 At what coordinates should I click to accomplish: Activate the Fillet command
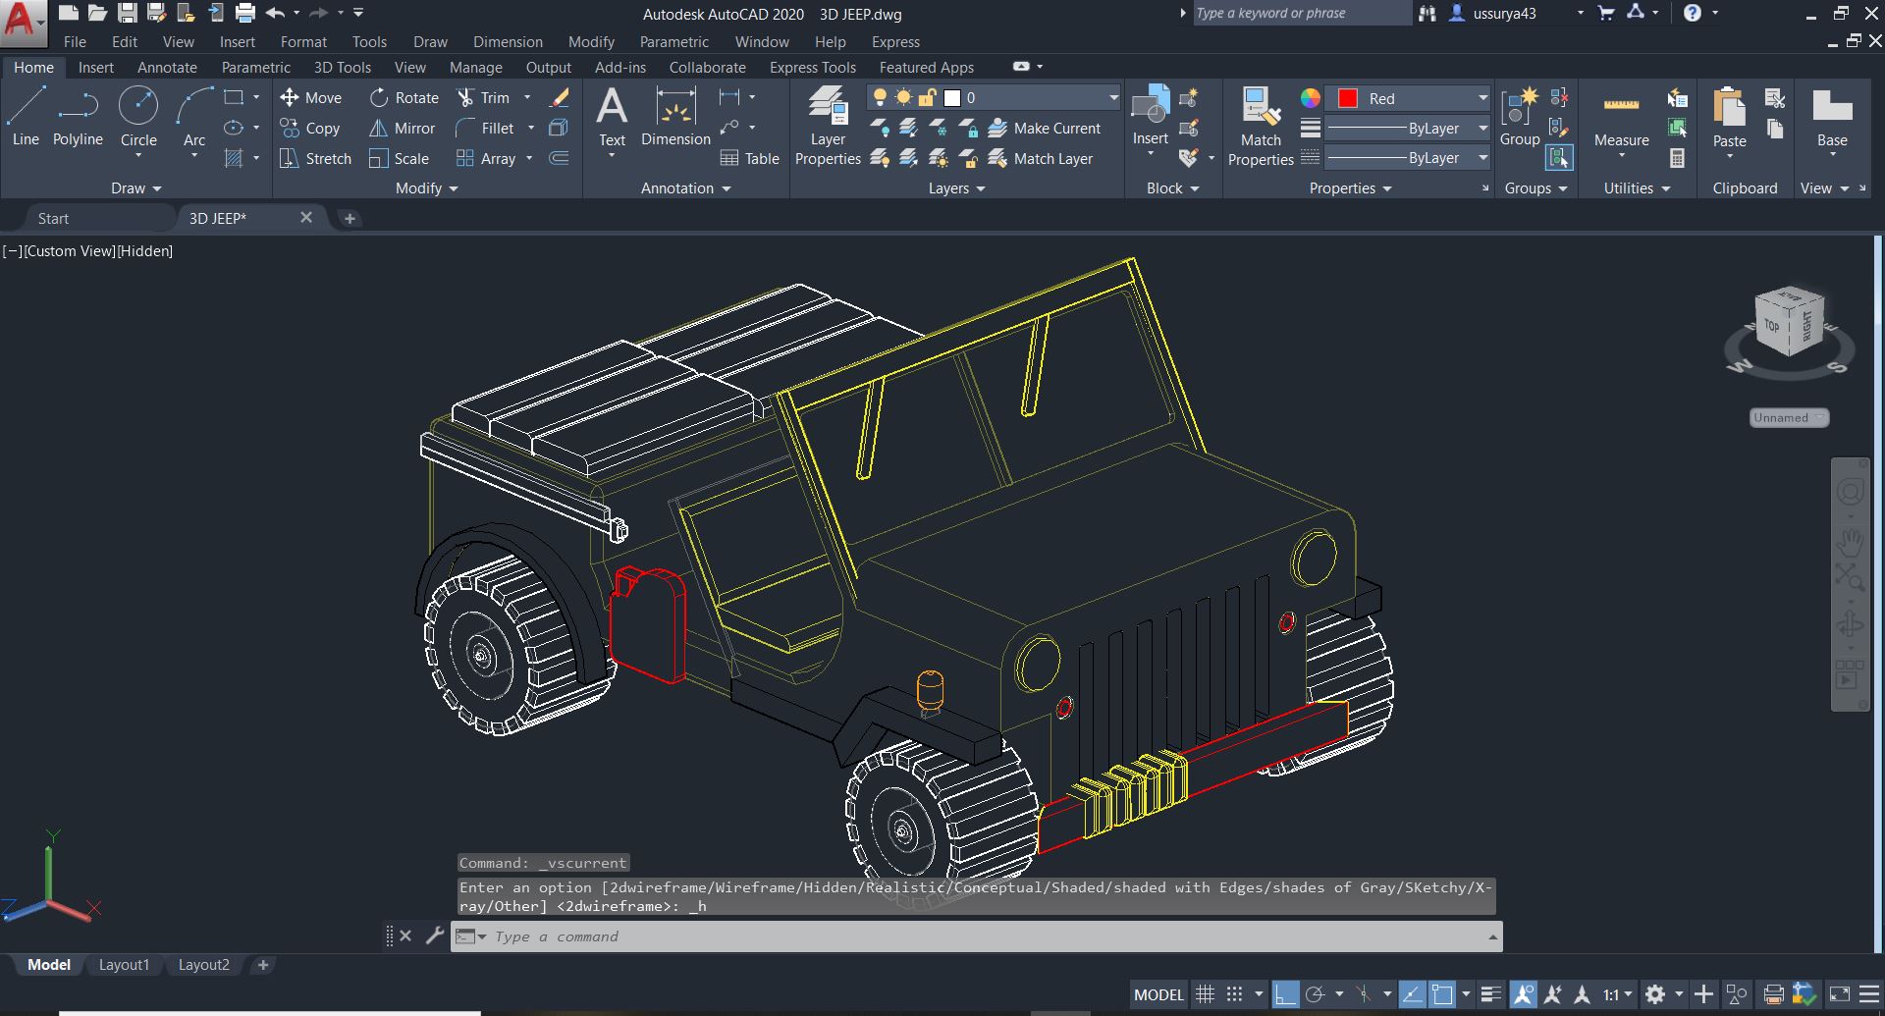pos(485,128)
